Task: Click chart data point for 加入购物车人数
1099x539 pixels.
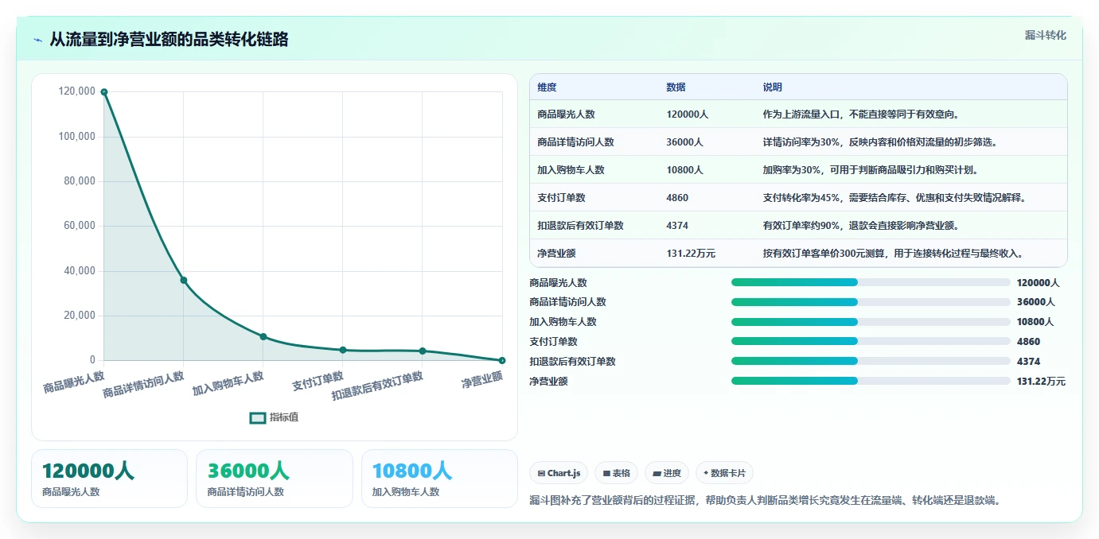Action: [x=263, y=336]
